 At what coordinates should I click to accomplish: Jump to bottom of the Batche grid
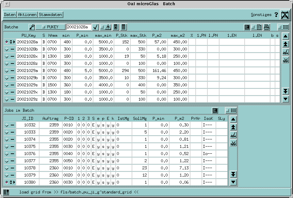point(285,91)
